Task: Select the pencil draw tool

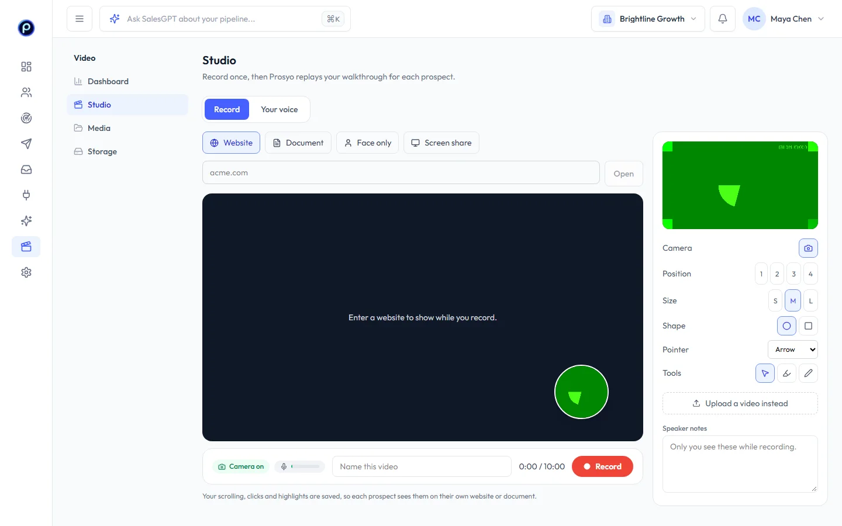Action: pyautogui.click(x=808, y=373)
